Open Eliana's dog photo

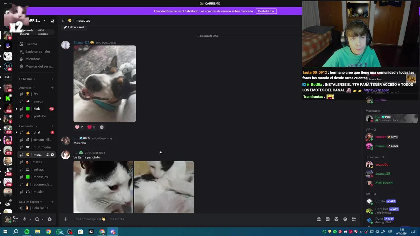pos(105,84)
